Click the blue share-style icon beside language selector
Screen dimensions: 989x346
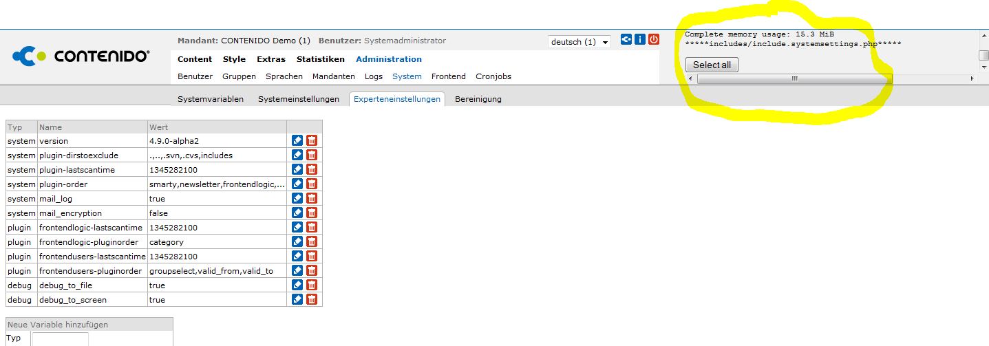pos(626,40)
